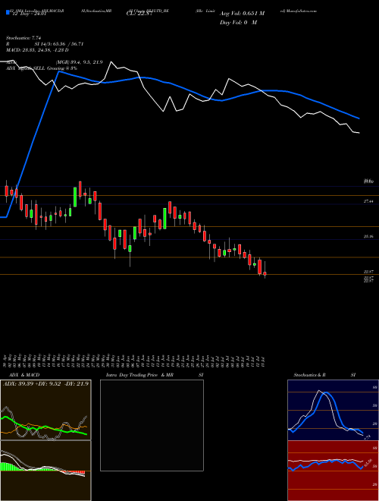Open the MACD histogram chart panel
The height and width of the screenshot is (501, 379).
coord(45,471)
